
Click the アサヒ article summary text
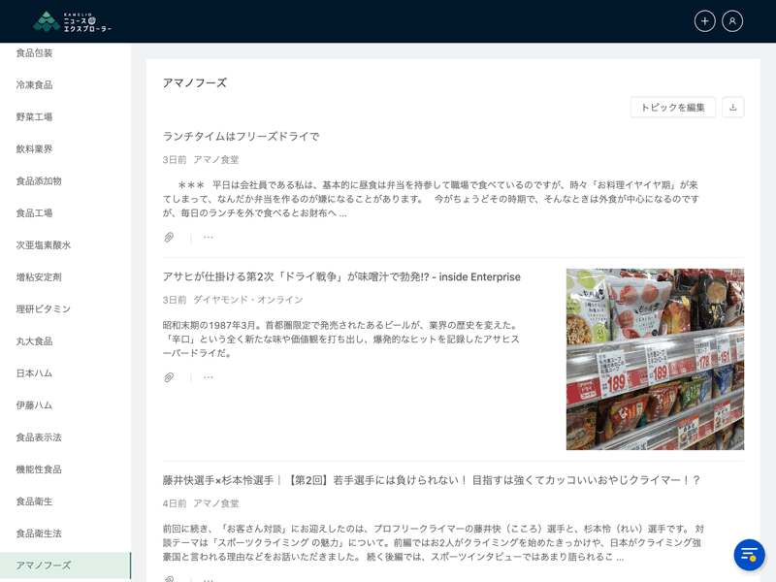341,339
